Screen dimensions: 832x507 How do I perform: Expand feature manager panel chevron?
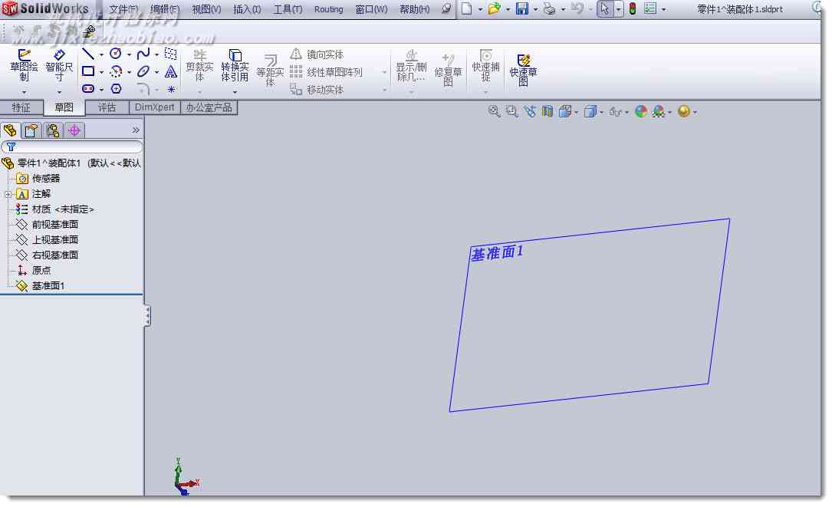click(136, 130)
